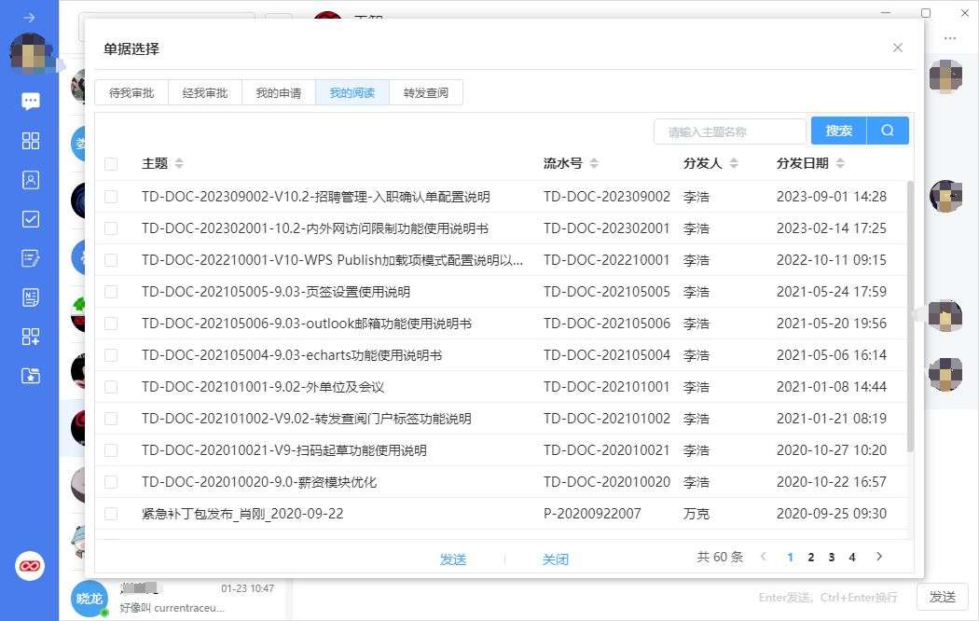This screenshot has width=979, height=621.
Task: Focus the 请输入主题名称 search field
Action: 729,131
